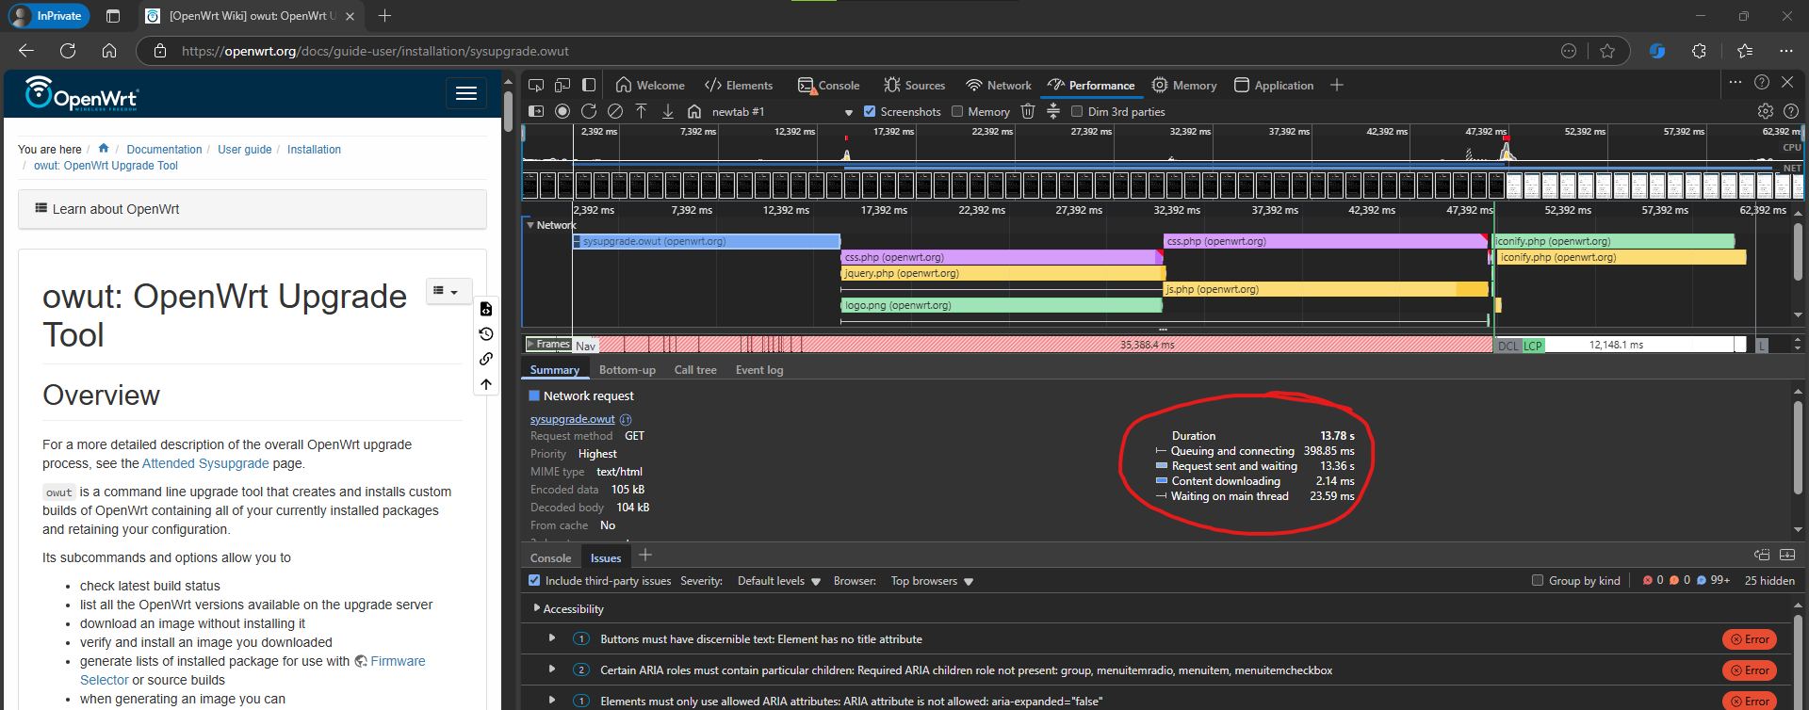
Task: Enable the Memory checkbox in Performance toolbar
Action: pos(957,111)
